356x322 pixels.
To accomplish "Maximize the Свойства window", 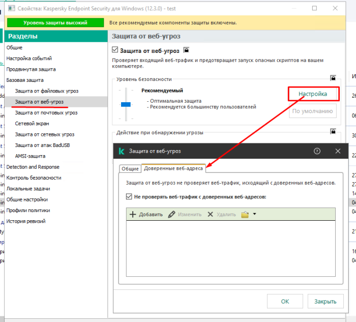I will point(314,9).
